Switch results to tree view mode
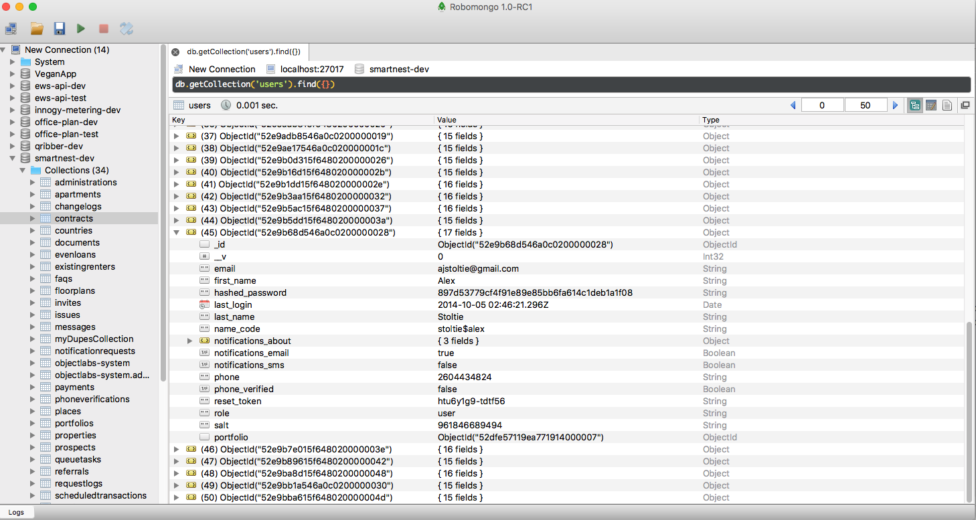This screenshot has width=976, height=520. 915,105
